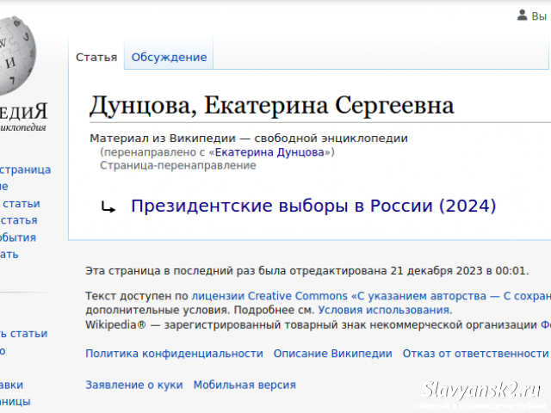The image size is (551, 413).
Task: Open Отказ от ответственности link
Action: (476, 354)
